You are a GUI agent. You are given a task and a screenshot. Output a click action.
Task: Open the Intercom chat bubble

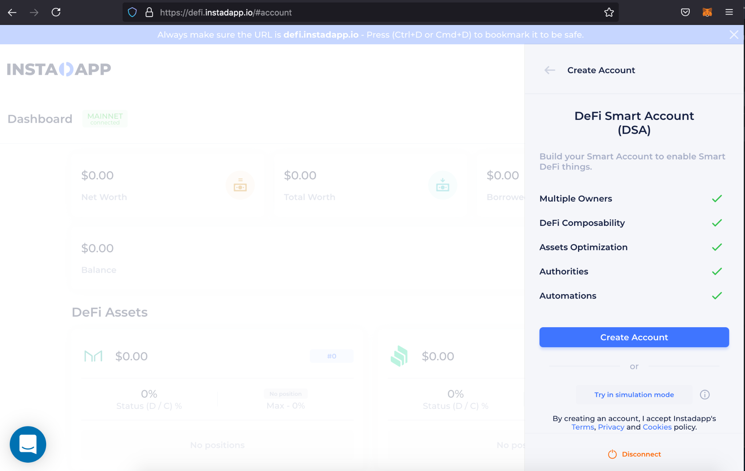click(28, 444)
